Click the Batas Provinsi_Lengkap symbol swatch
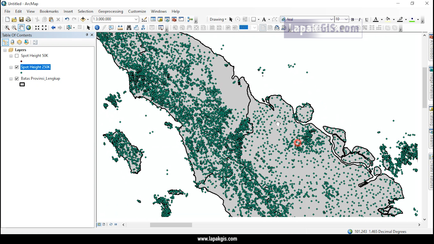Viewport: 434px width, 244px height. (x=22, y=84)
